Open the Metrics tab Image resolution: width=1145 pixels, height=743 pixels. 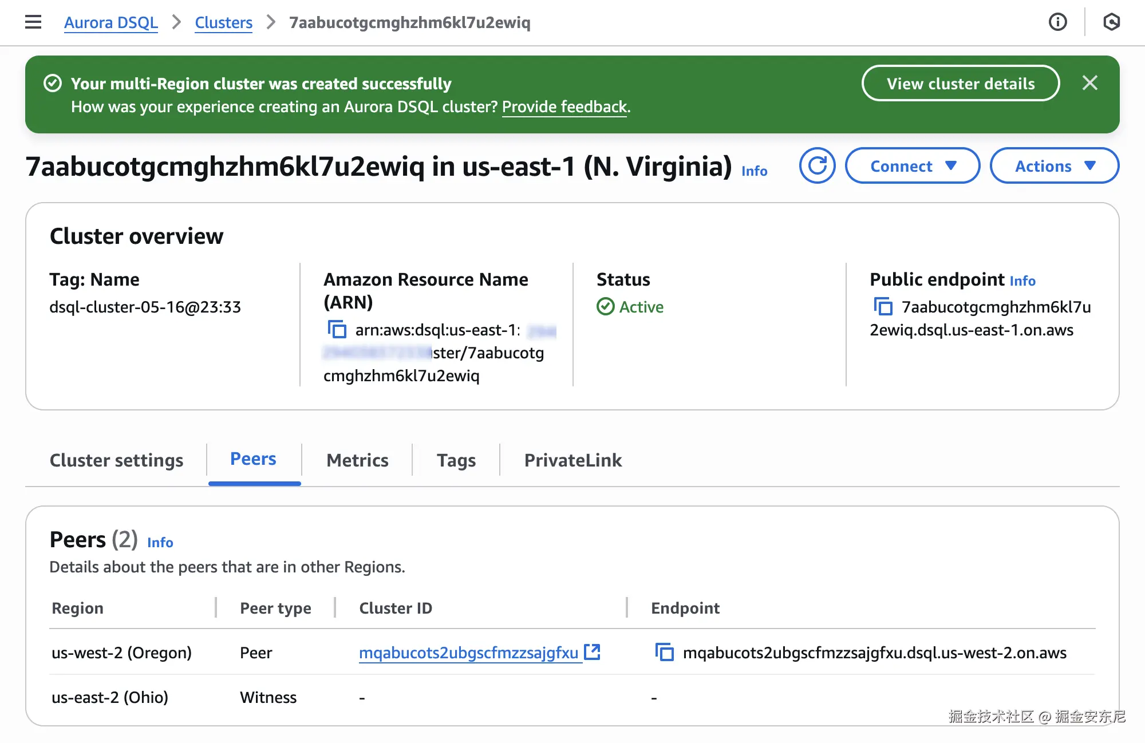click(x=357, y=460)
